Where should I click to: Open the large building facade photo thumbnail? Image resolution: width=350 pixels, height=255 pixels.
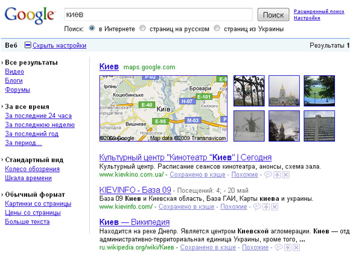tap(319, 126)
